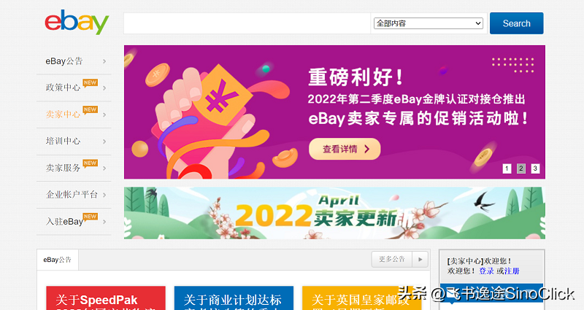The image size is (584, 310).
Task: Click the NEW badge beside 政策中心
Action: pos(90,82)
